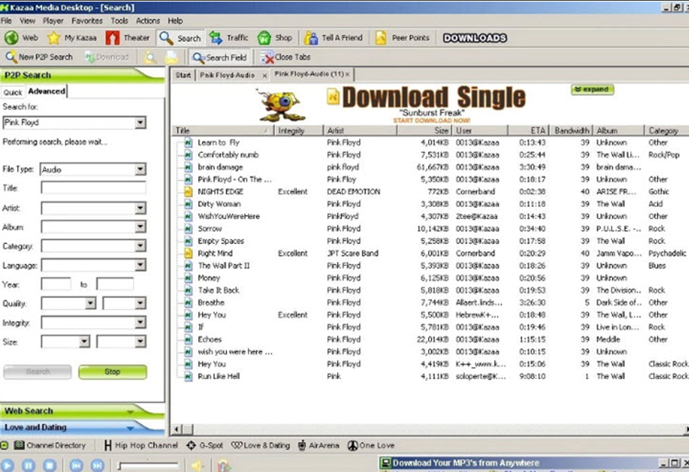Click the Channel Directory icon
Image resolution: width=689 pixels, height=472 pixels.
point(19,445)
